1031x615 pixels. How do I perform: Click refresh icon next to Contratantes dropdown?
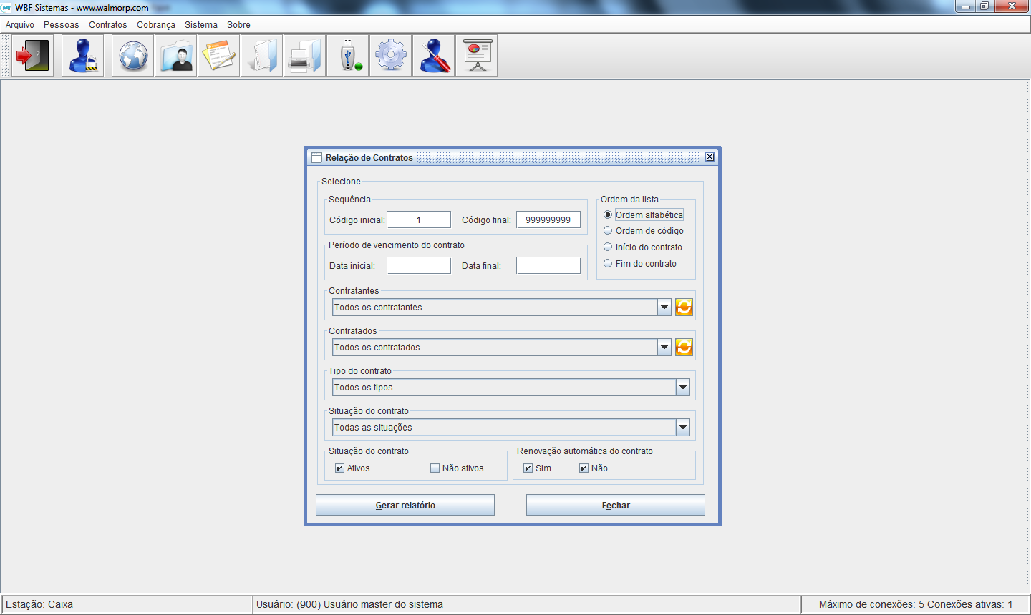pos(684,307)
